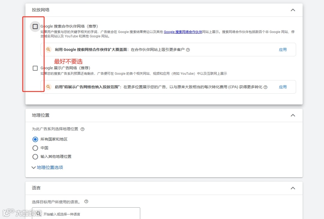Viewport: 324px width, 219px height.
Task: Collapse the 地理位置 section
Action: 293,115
